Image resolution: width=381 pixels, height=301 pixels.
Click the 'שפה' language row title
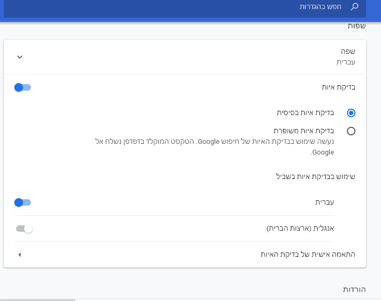pyautogui.click(x=348, y=51)
